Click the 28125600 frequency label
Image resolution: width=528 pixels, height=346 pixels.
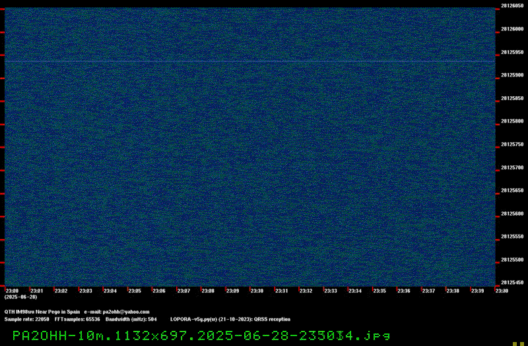512,214
